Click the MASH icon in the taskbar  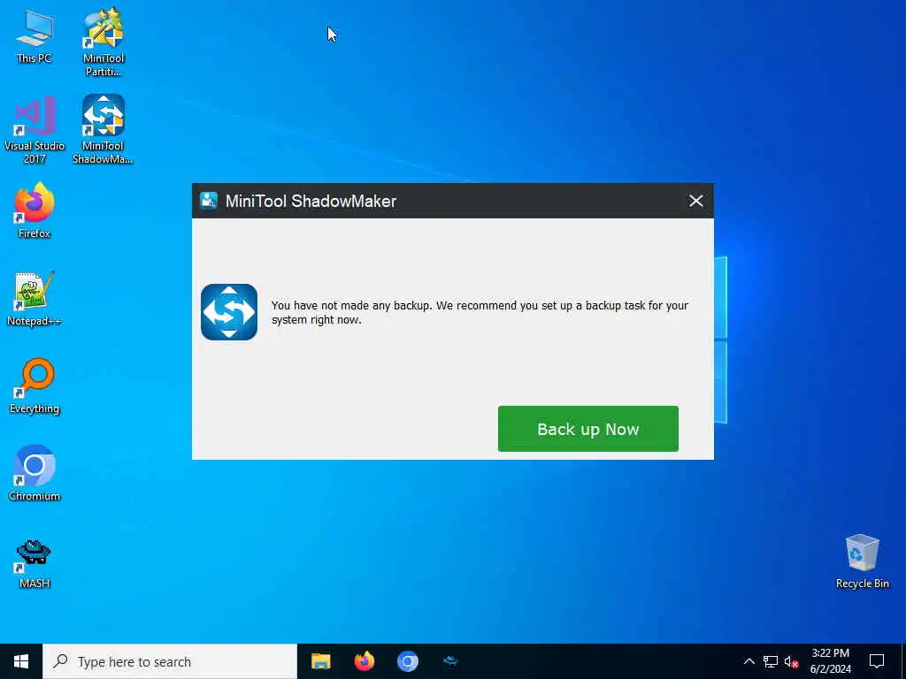[x=450, y=661]
